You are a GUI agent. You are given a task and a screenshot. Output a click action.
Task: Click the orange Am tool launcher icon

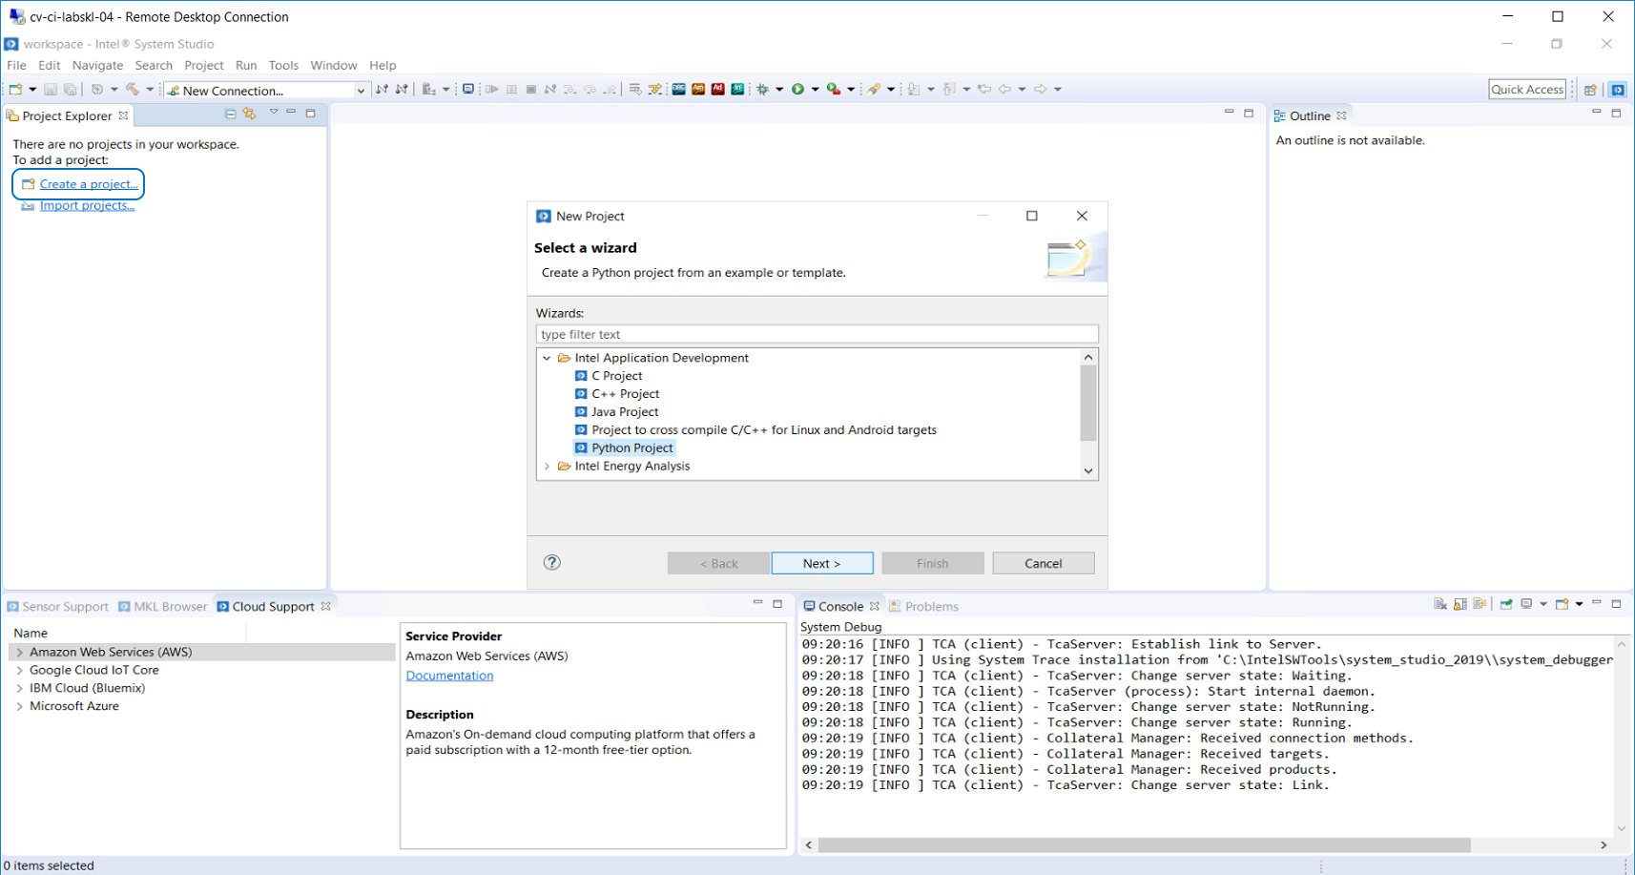tap(698, 90)
